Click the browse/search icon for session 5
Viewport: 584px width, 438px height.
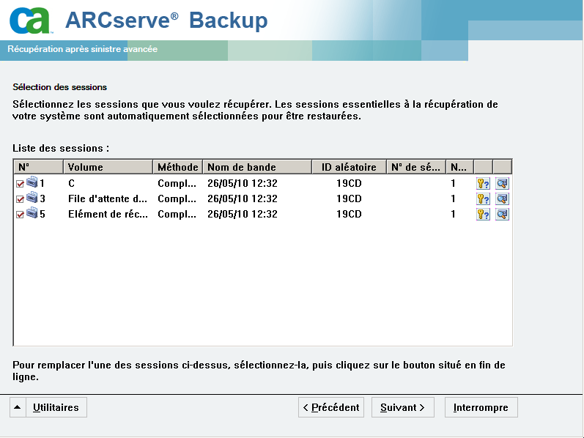pos(502,214)
